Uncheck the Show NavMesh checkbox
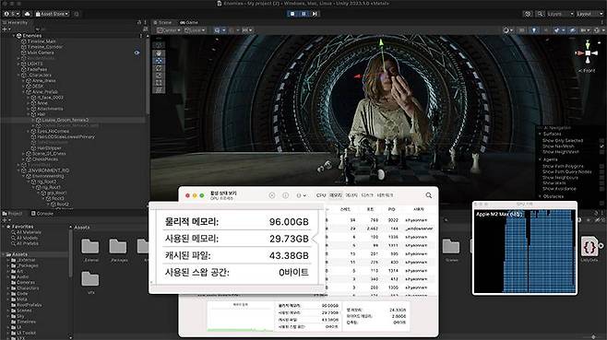607x340 pixels. click(601, 147)
